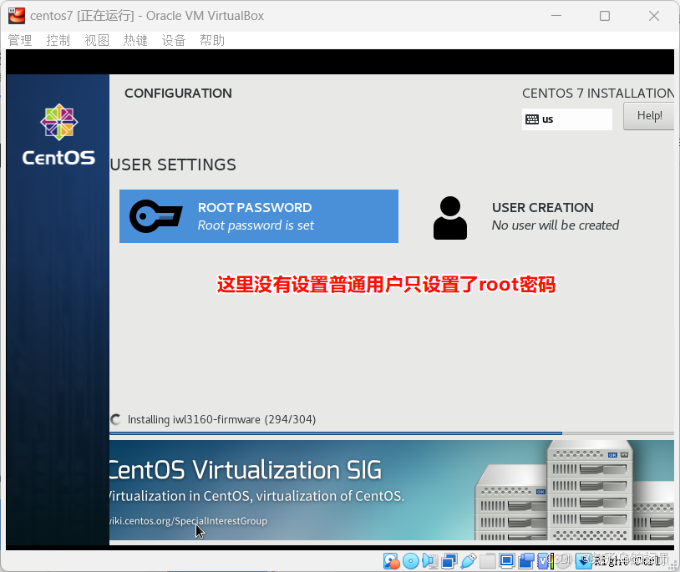Click the CentOS logo in sidebar
This screenshot has width=680, height=572.
tap(59, 134)
